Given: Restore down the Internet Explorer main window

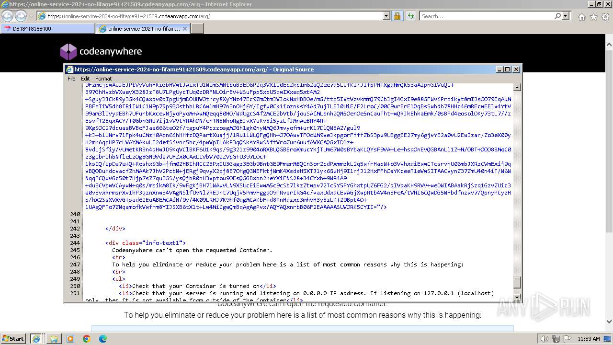Looking at the screenshot, I should coord(599,4).
